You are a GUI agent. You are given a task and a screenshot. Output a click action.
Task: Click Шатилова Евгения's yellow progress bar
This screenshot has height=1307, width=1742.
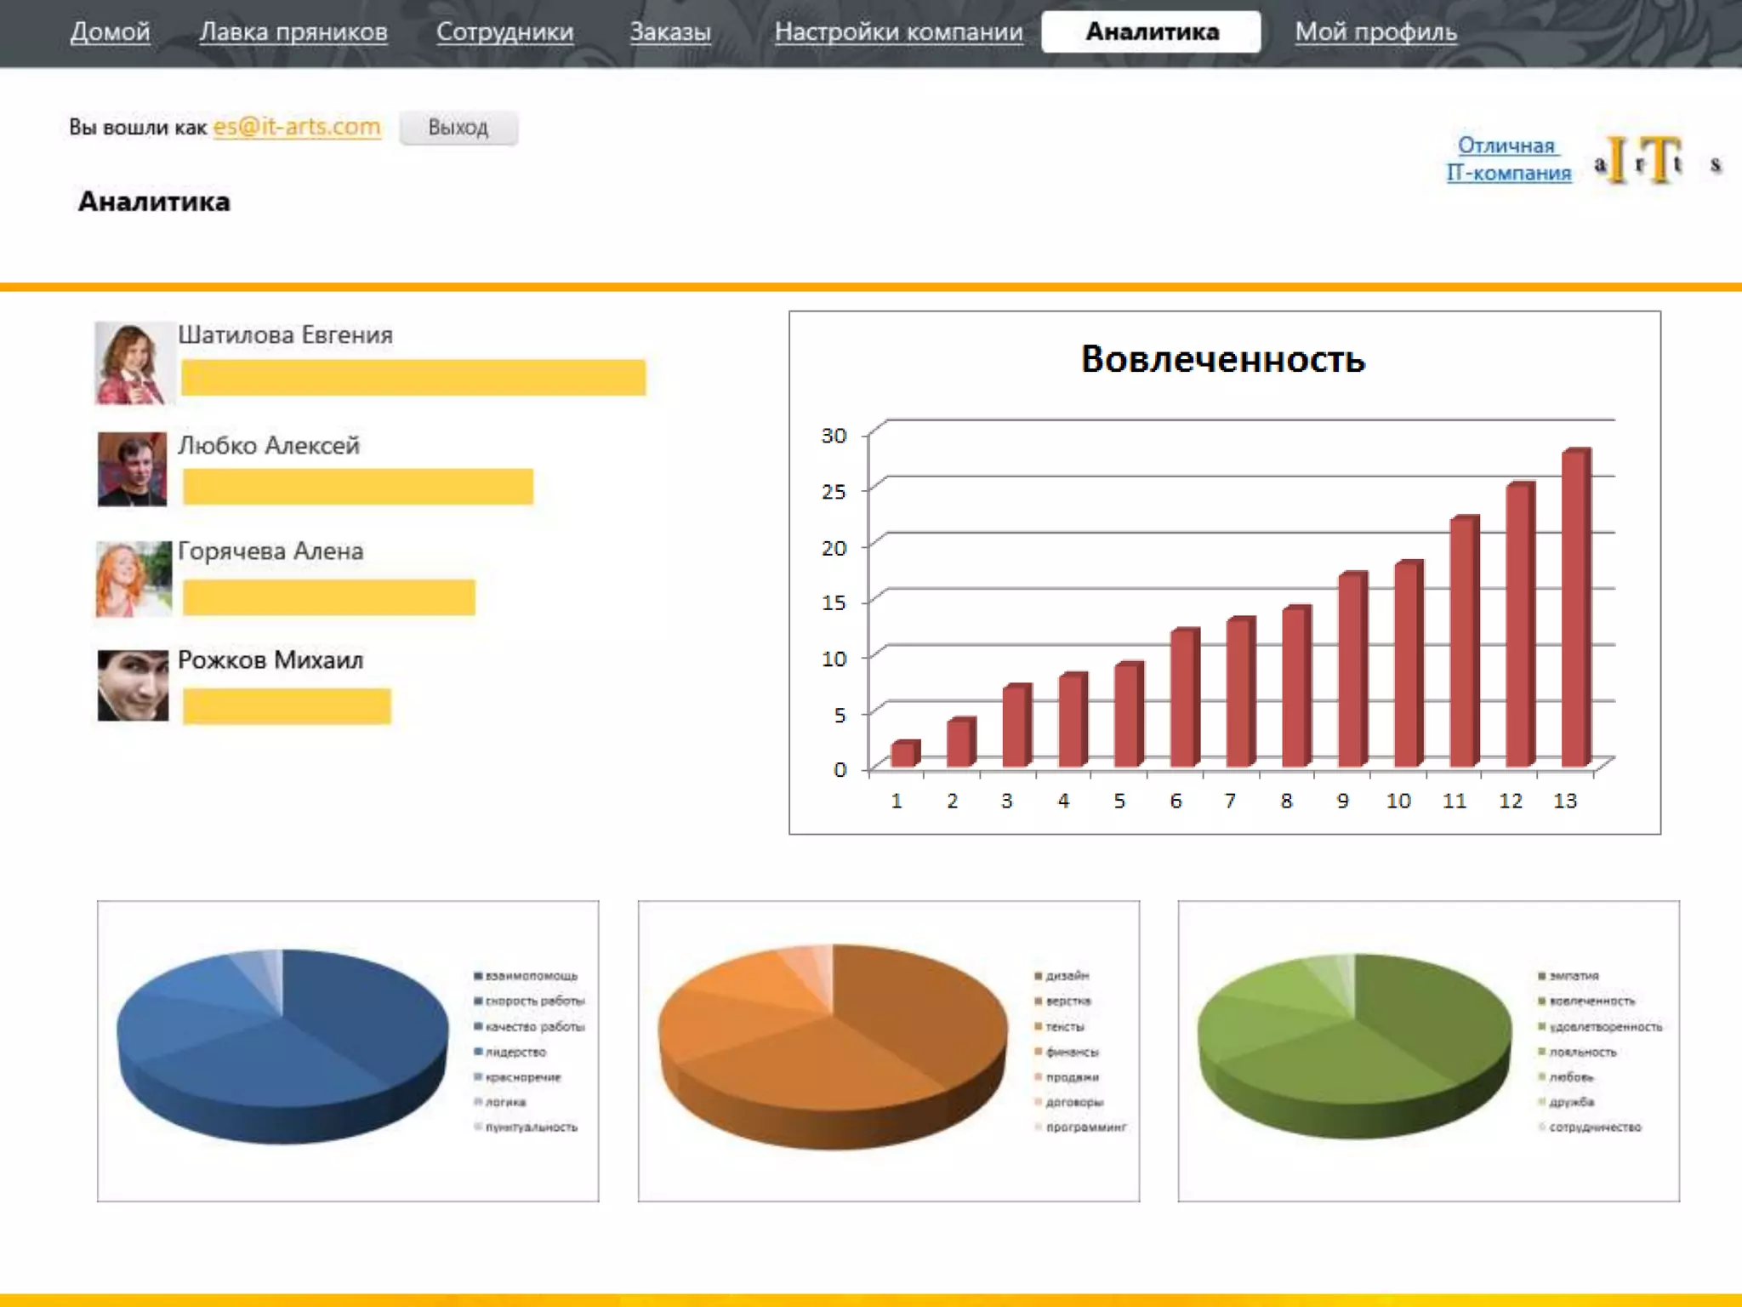coord(413,378)
